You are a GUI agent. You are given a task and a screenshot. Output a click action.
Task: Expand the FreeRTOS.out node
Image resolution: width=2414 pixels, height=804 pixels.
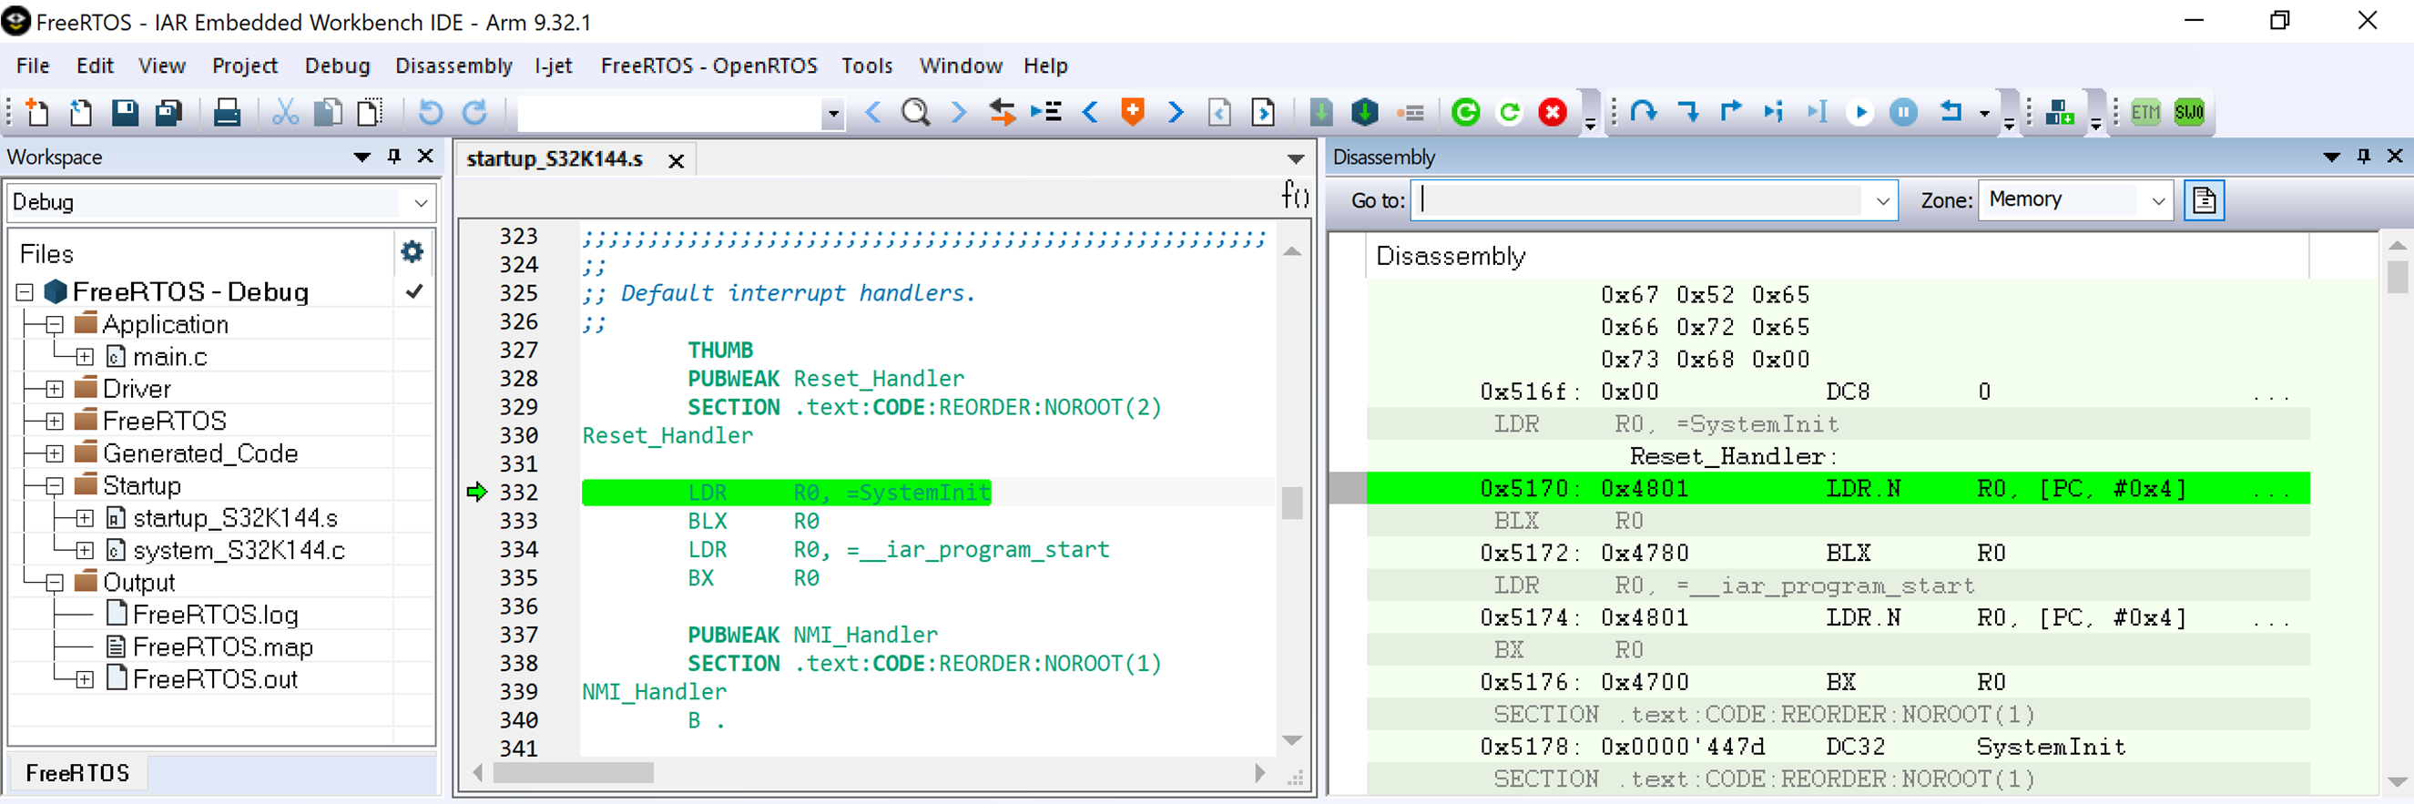(85, 680)
